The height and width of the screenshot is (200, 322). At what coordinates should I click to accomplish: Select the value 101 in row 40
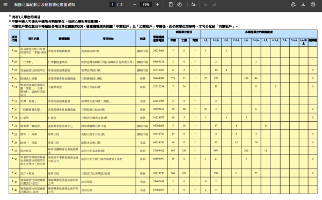(x=184, y=173)
